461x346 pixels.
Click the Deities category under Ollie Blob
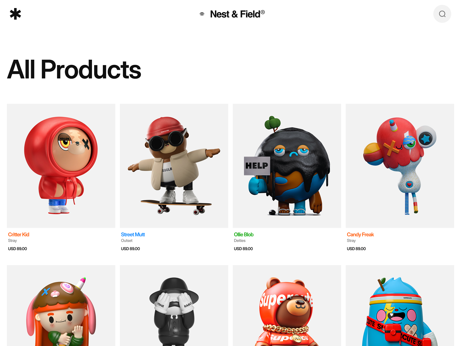240,240
